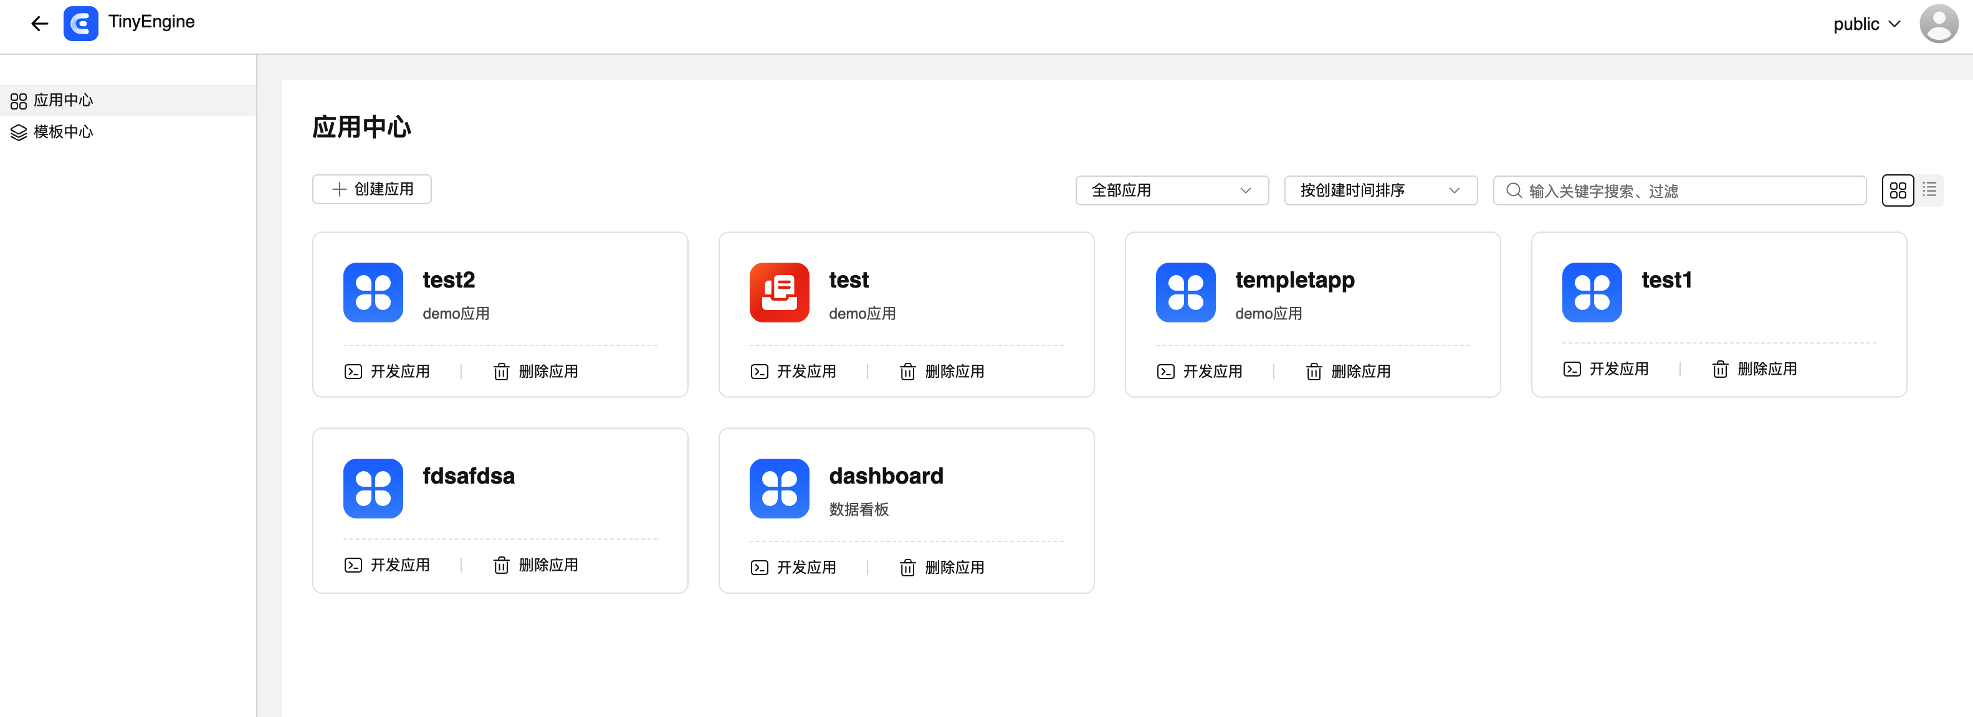This screenshot has height=717, width=1973.
Task: Click the dashboard app icon
Action: [x=779, y=488]
